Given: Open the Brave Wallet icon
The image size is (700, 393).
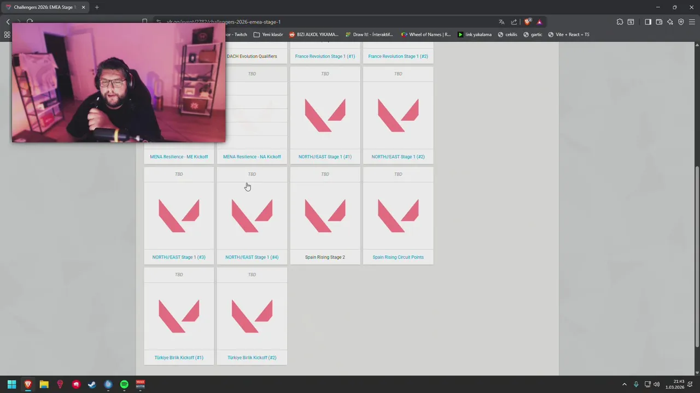Looking at the screenshot, I should 659,22.
